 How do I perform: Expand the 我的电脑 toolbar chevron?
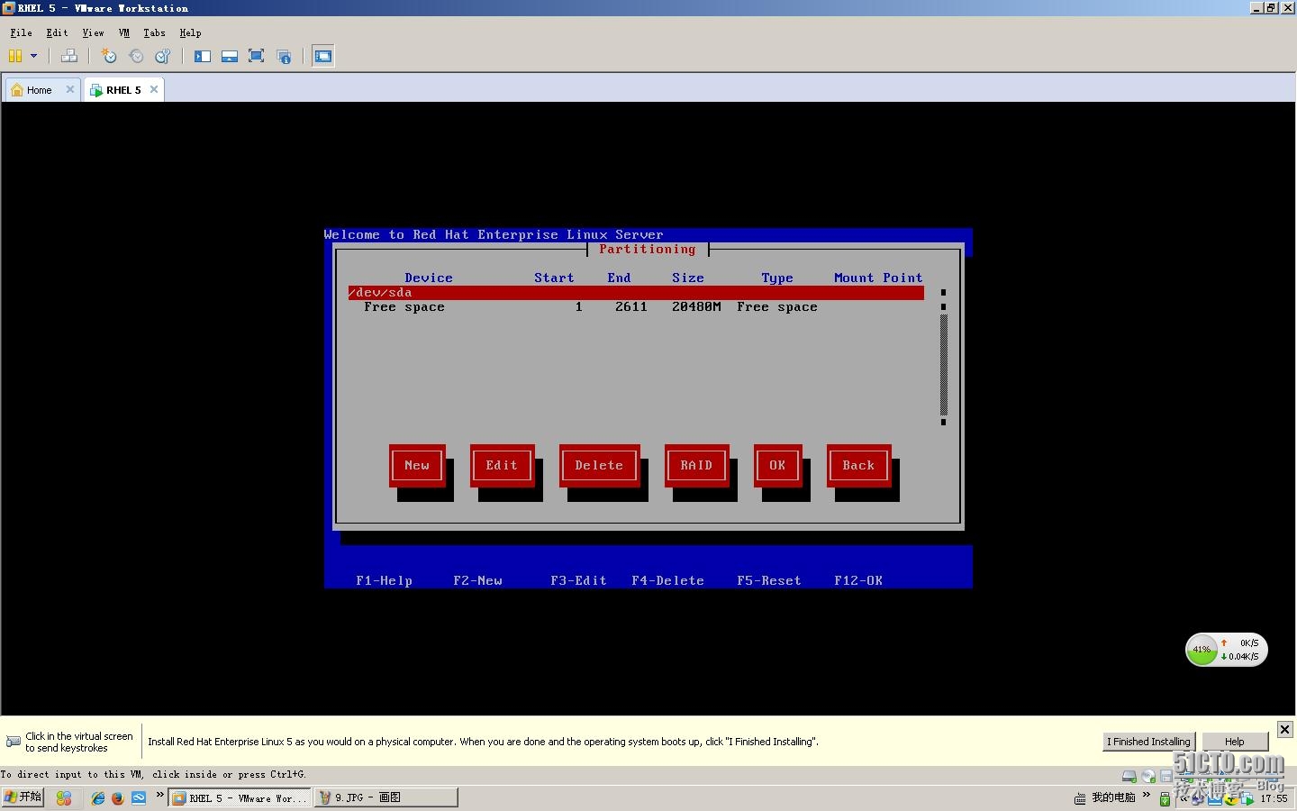click(1147, 796)
